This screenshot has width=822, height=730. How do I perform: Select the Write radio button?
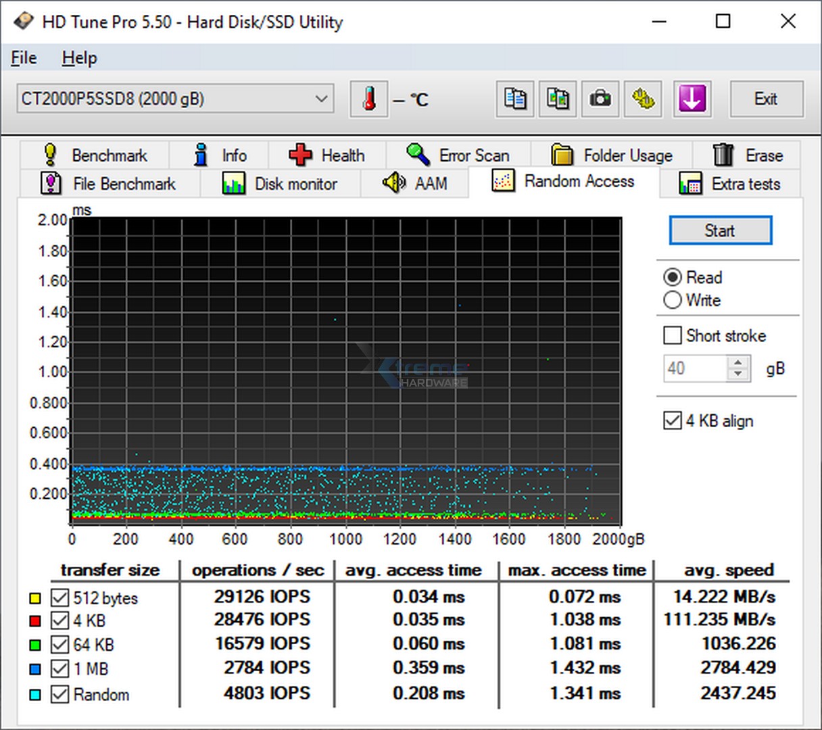pyautogui.click(x=673, y=300)
